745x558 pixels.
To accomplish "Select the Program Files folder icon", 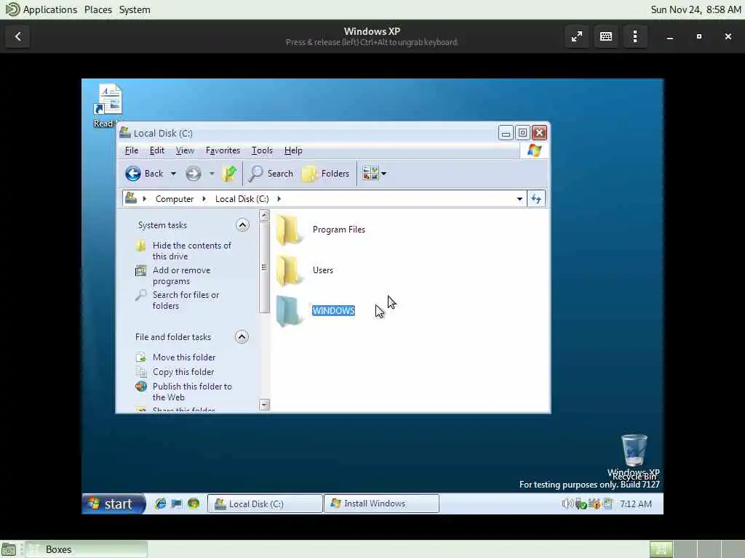I will (x=289, y=230).
